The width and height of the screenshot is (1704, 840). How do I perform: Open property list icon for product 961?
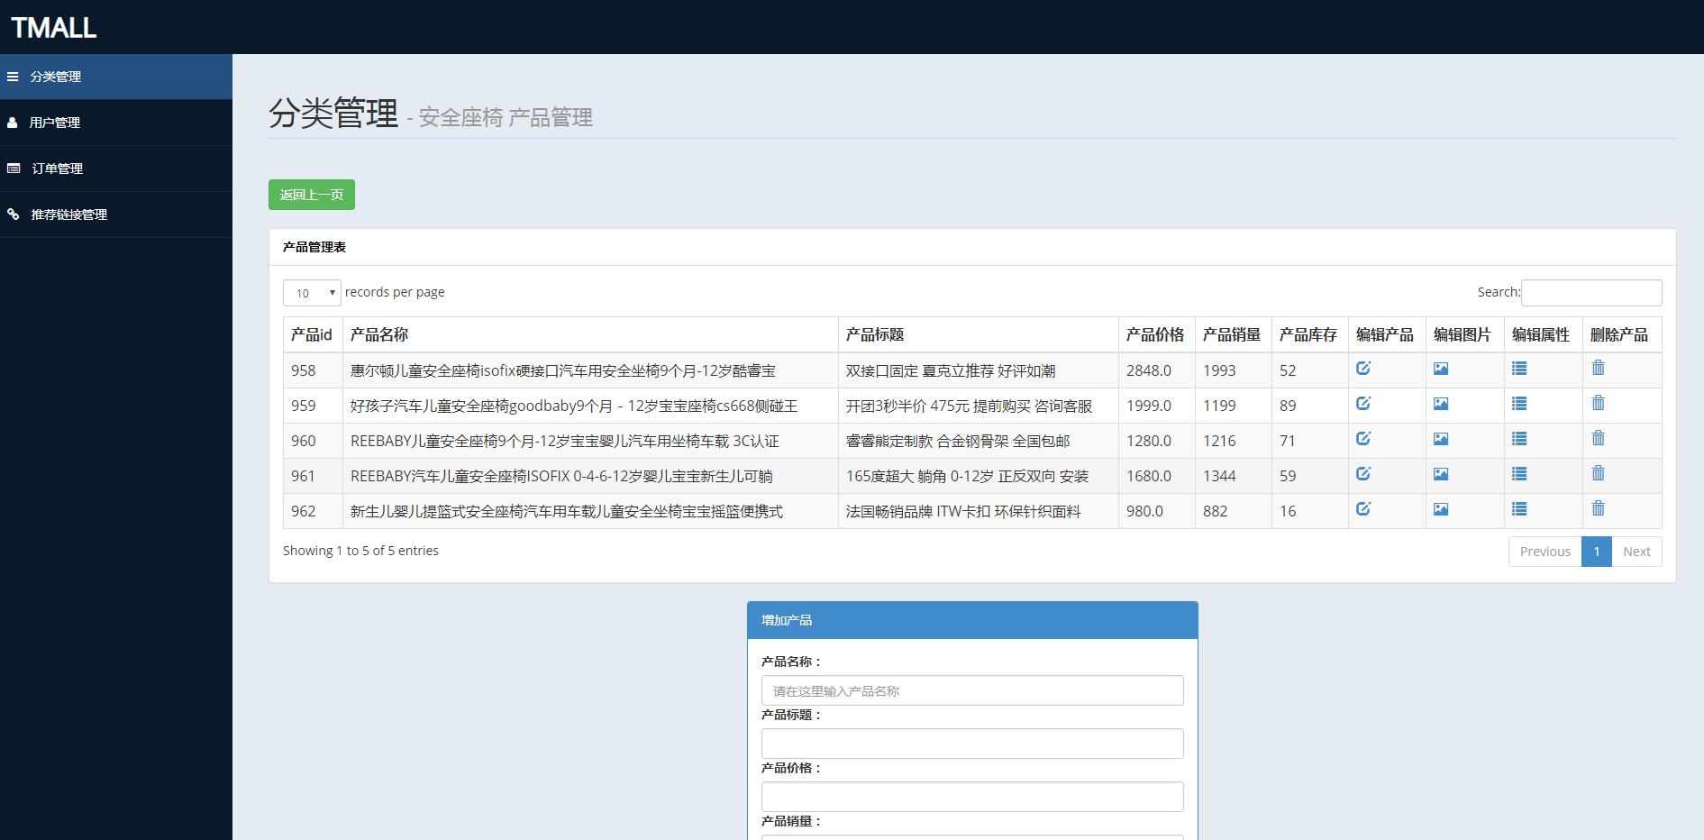click(x=1519, y=474)
